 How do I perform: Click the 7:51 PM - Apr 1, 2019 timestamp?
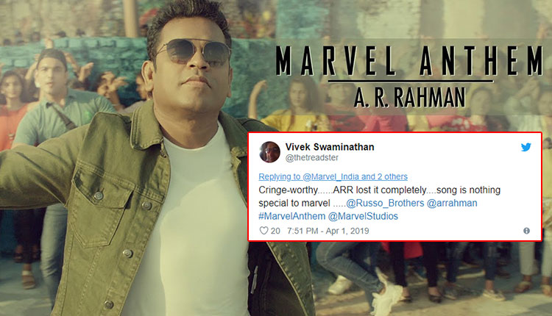coord(328,231)
